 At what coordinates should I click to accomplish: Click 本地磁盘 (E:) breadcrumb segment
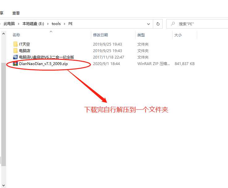pos(33,24)
